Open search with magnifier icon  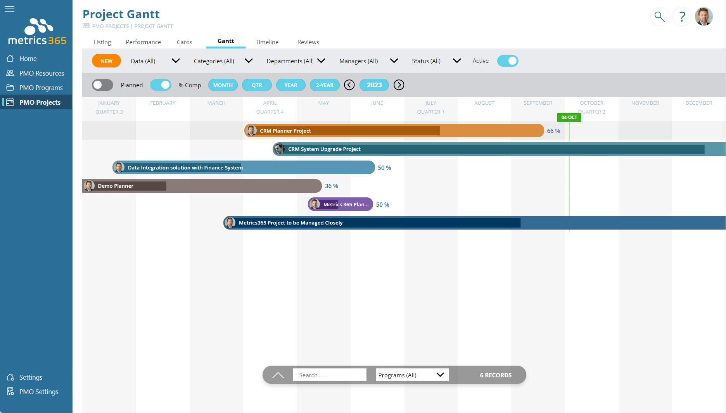point(659,17)
